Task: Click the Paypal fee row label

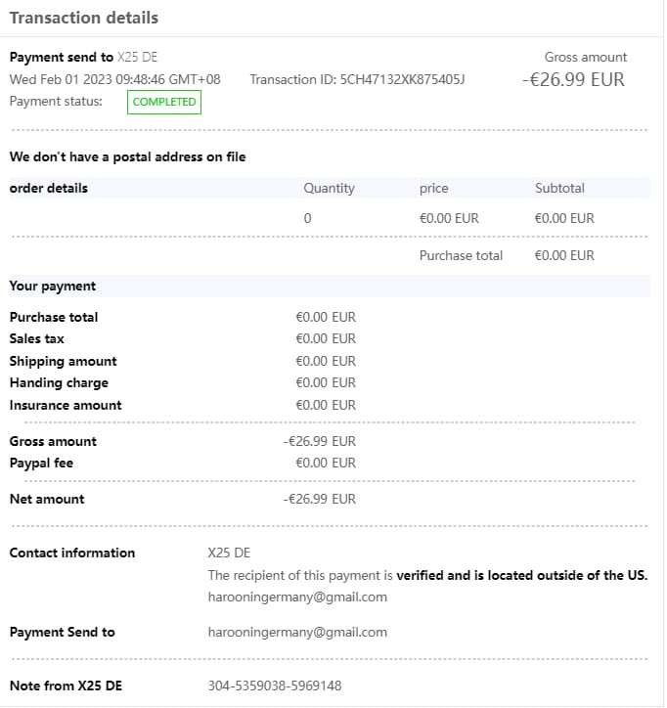Action: tap(41, 463)
